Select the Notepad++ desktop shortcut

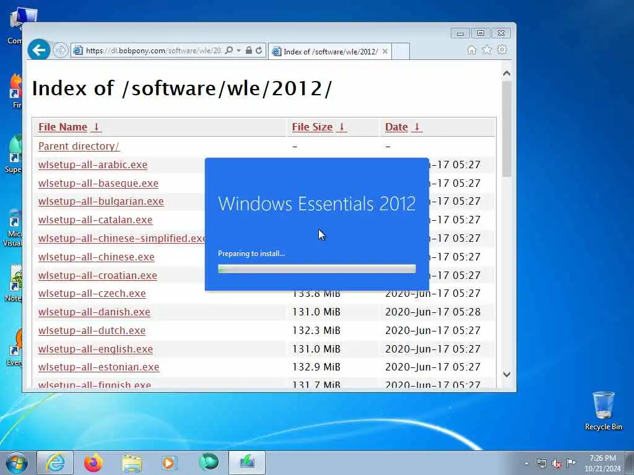coord(15,283)
